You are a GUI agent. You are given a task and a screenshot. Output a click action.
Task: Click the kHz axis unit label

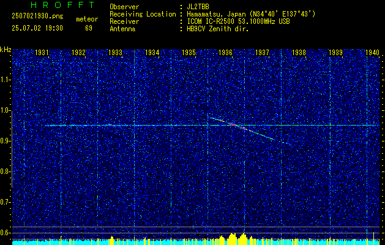[6, 50]
